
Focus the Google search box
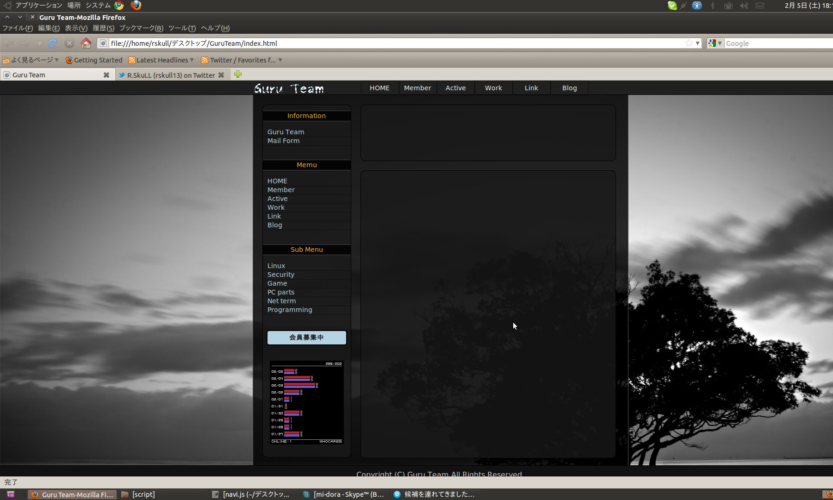tap(779, 43)
